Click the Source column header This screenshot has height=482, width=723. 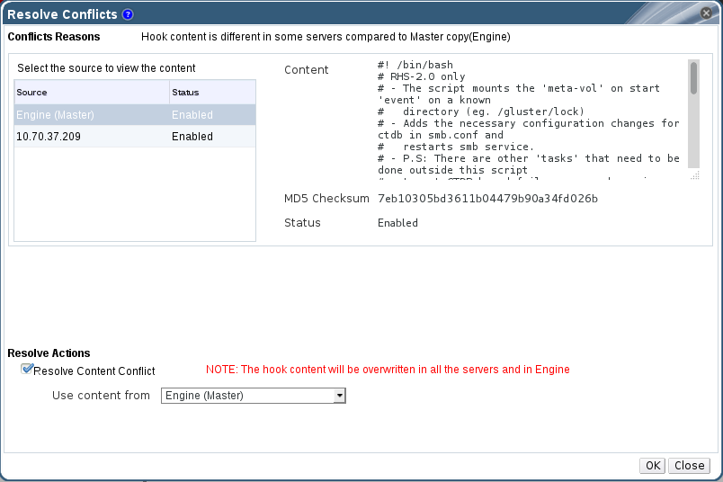coord(92,93)
